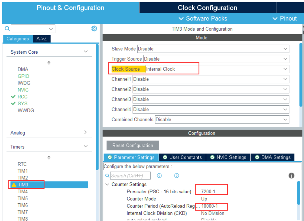This screenshot has width=304, height=221.
Task: Click the search magnifier icon in left panel
Action: [x=7, y=29]
